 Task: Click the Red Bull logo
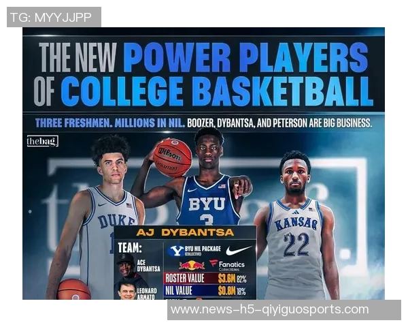coord(192,265)
